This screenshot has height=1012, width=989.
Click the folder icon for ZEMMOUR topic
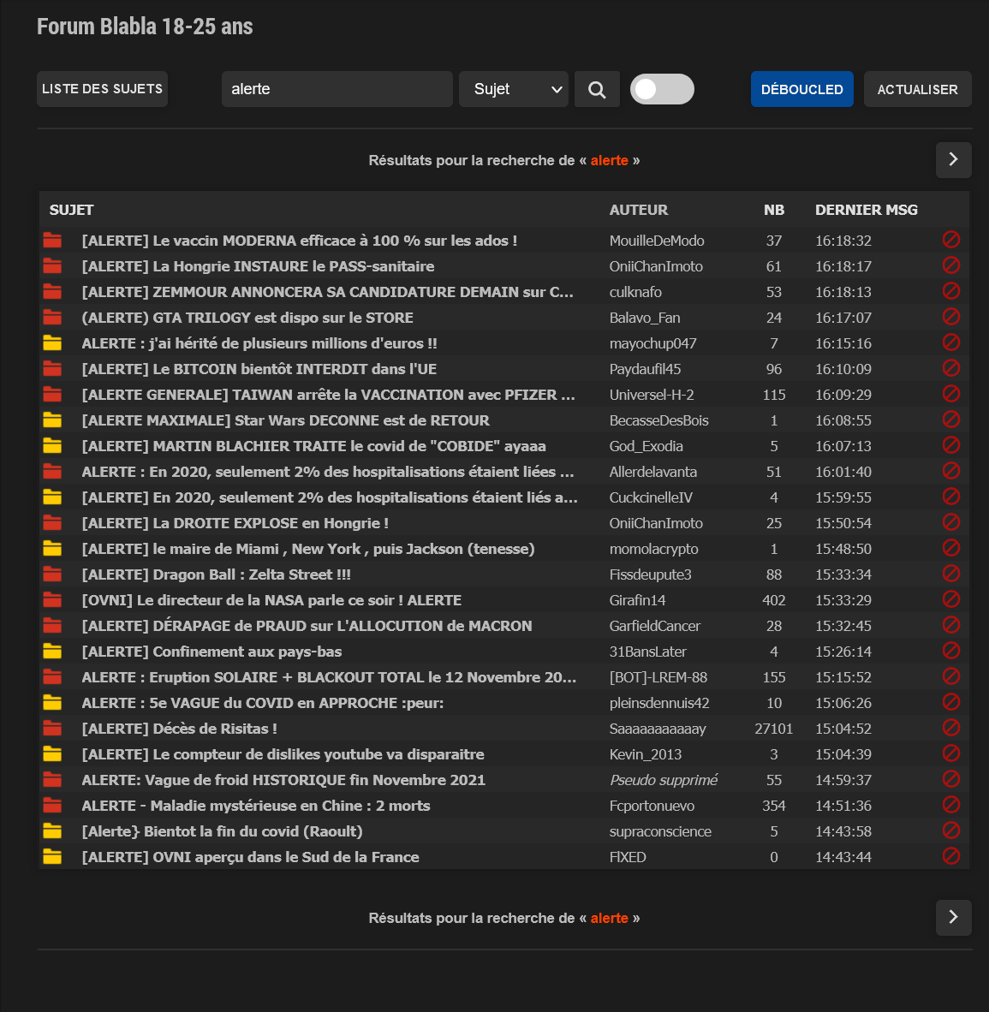click(52, 292)
